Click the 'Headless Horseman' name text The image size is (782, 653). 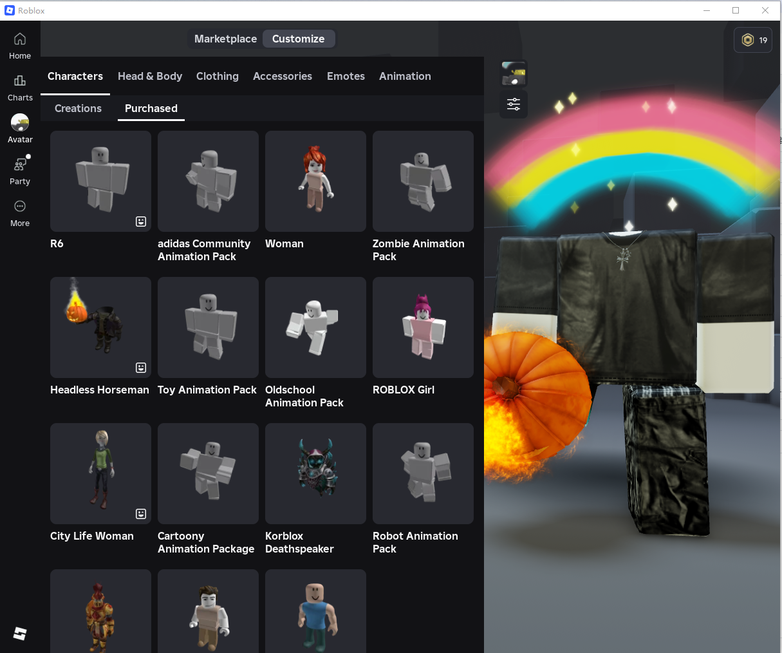tap(100, 390)
